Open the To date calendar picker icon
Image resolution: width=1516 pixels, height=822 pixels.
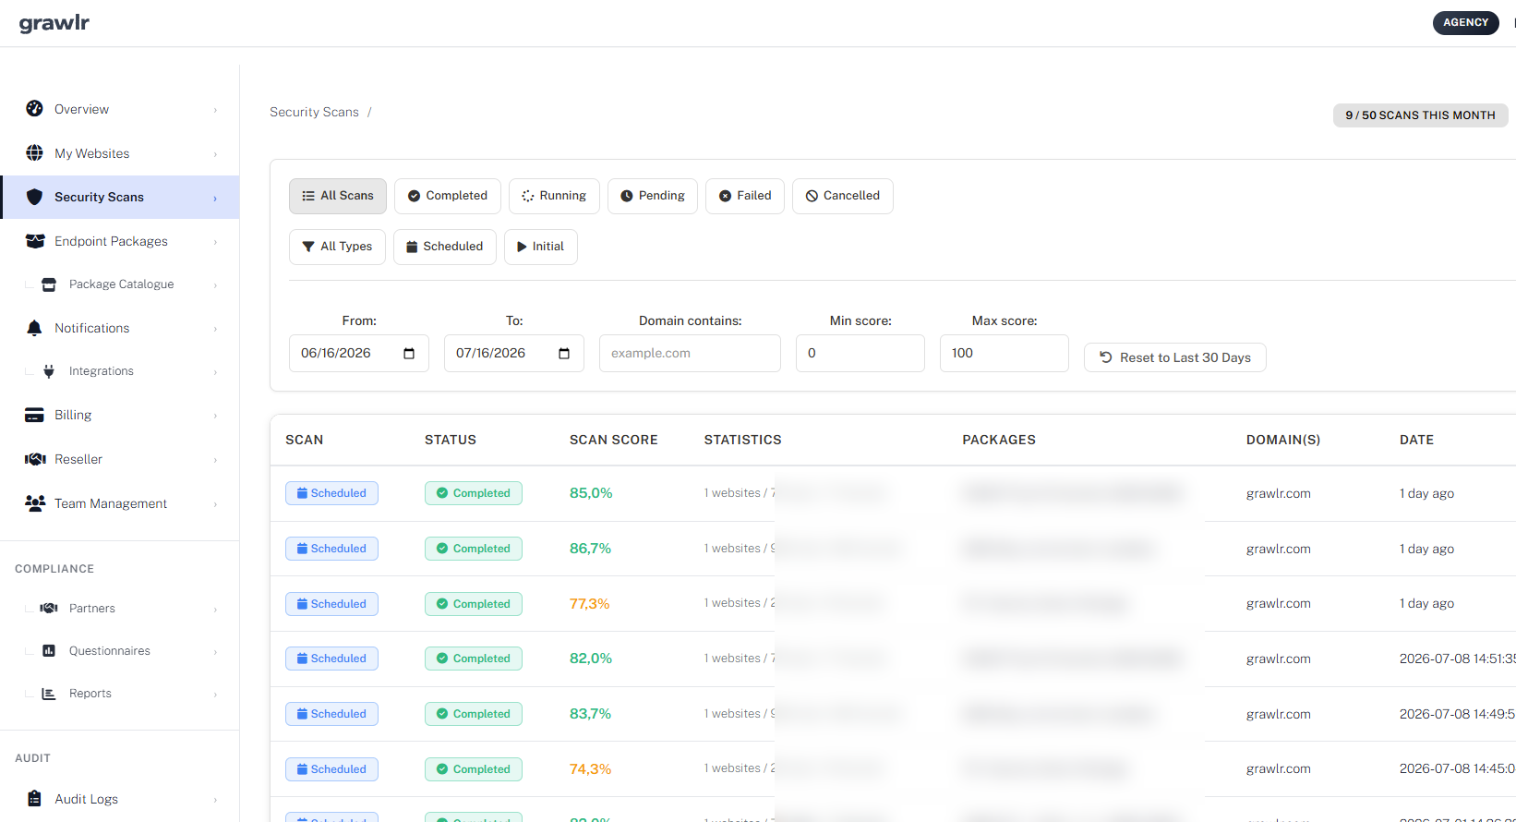point(564,354)
